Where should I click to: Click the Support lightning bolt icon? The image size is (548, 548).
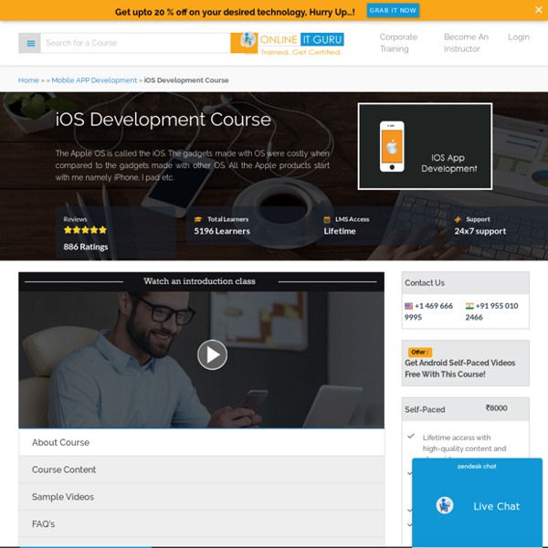(458, 219)
